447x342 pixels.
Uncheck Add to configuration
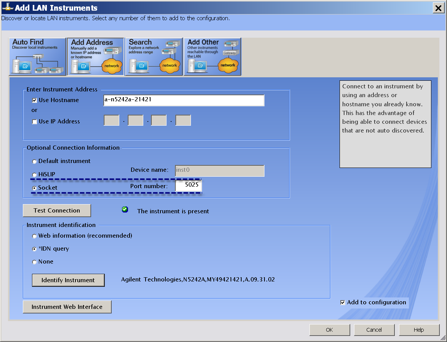(x=343, y=303)
